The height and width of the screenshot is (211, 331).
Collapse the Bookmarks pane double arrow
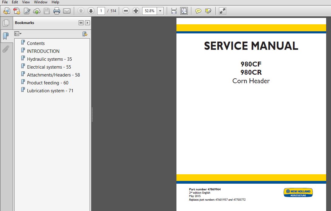click(x=81, y=23)
